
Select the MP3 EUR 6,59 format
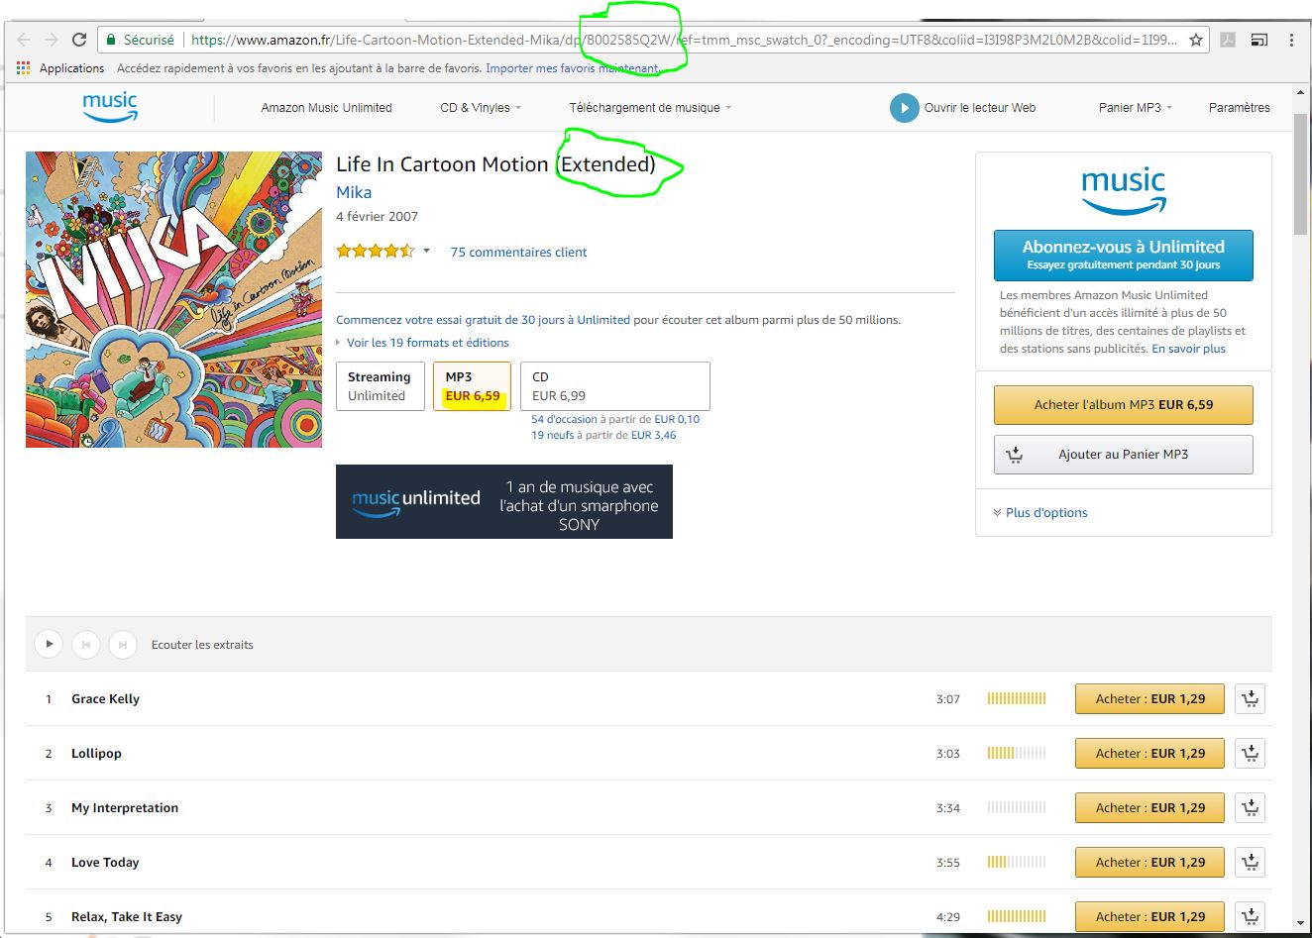tap(473, 386)
